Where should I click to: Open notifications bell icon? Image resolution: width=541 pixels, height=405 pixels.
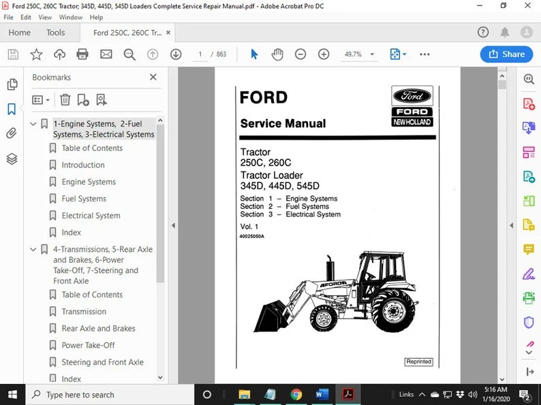click(x=505, y=33)
